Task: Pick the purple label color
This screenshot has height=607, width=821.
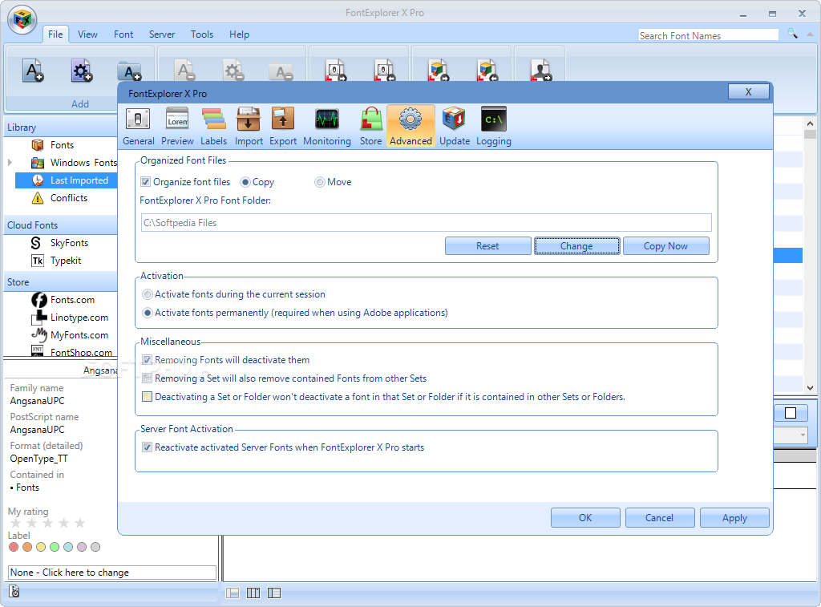Action: 82,547
